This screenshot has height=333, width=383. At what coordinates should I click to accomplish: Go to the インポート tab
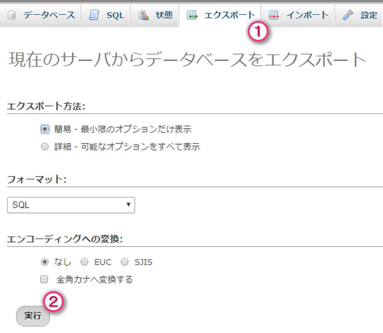[x=297, y=15]
